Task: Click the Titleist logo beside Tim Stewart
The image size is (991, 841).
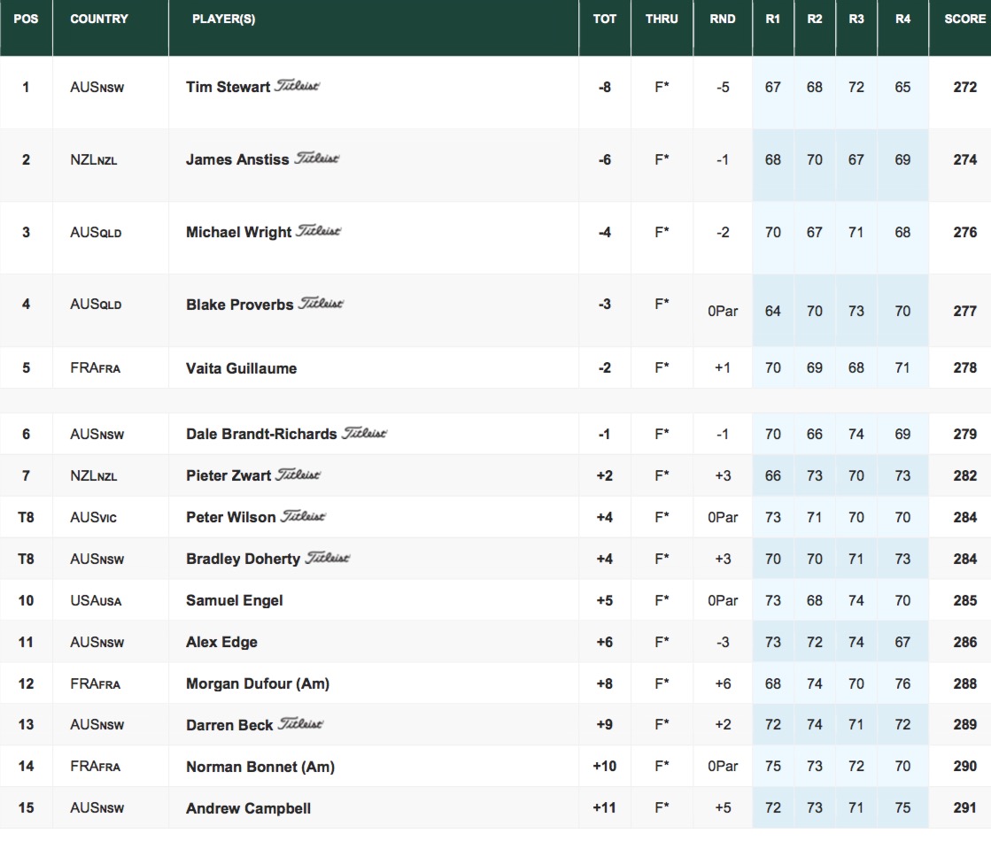Action: [298, 86]
